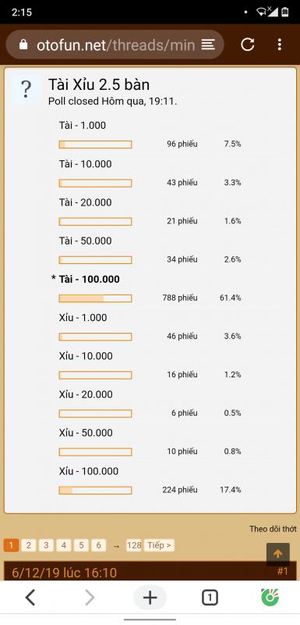Image resolution: width=300 pixels, height=625 pixels.
Task: Tap the reader mode icon in address bar
Action: click(208, 45)
